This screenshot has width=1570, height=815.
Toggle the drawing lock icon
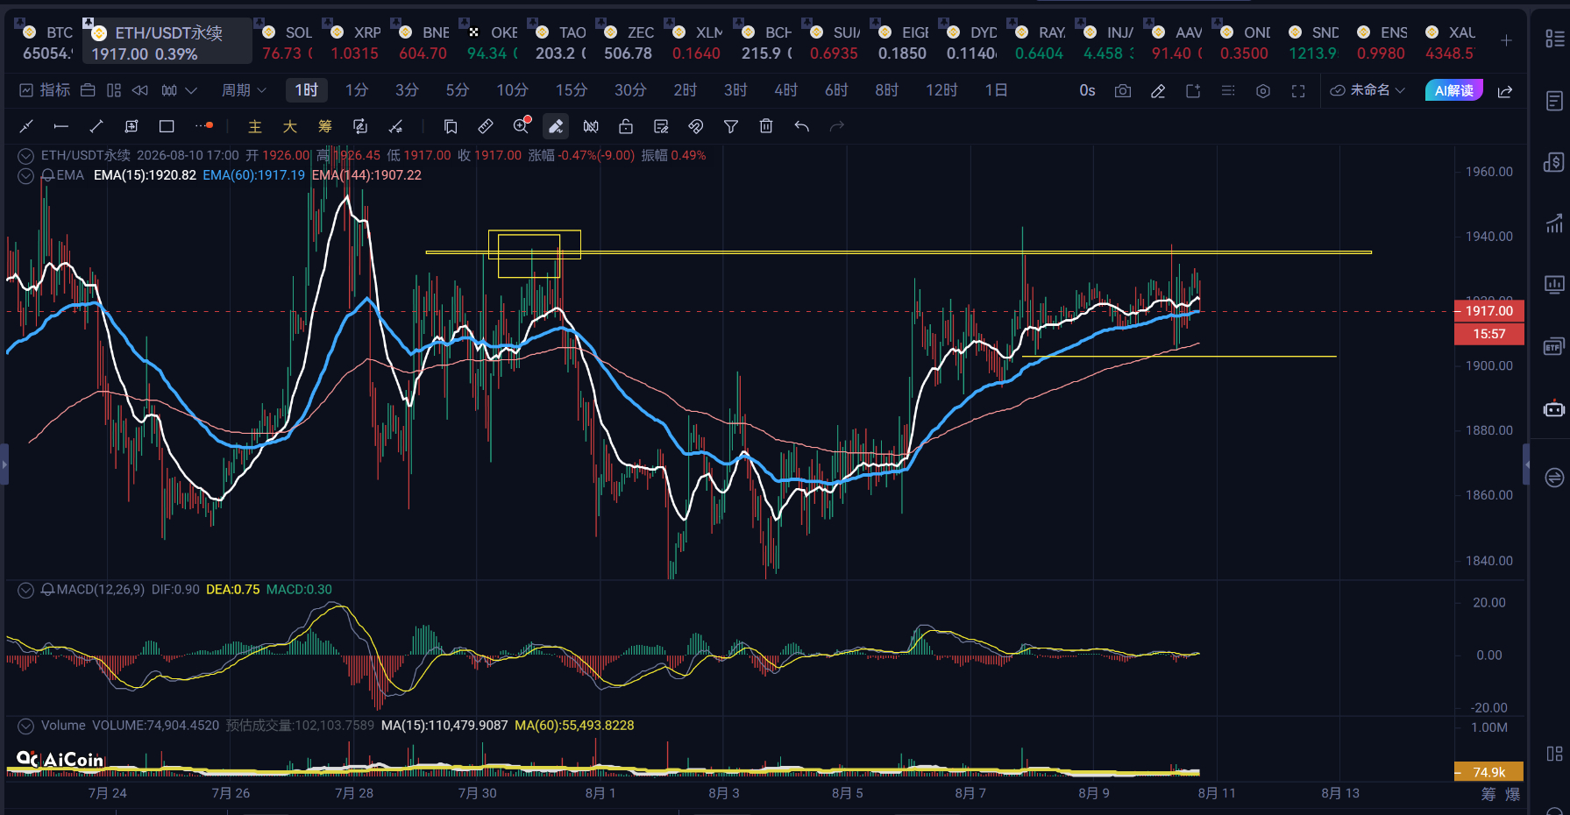pos(625,126)
